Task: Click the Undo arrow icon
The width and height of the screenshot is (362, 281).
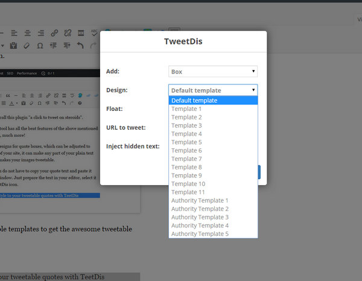Action: pyautogui.click(x=80, y=45)
